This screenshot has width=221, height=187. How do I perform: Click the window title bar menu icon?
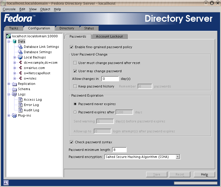3,3
